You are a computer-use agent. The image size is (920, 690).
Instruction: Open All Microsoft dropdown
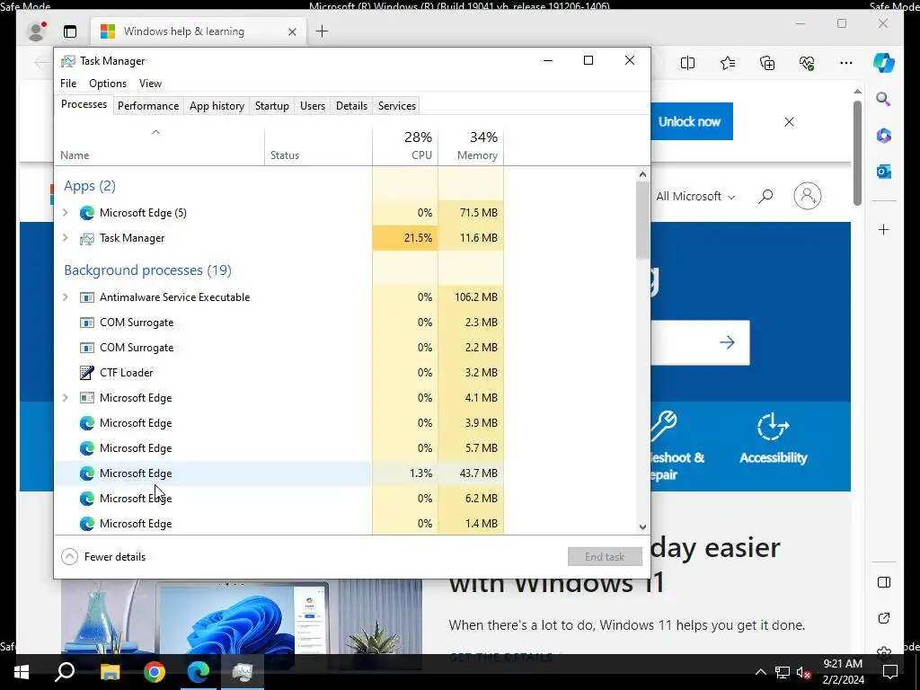pyautogui.click(x=695, y=197)
